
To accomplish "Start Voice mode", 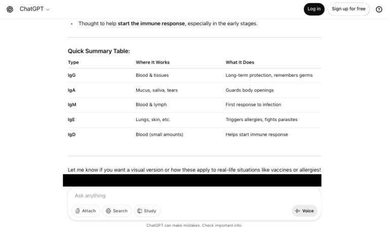I will (304, 211).
